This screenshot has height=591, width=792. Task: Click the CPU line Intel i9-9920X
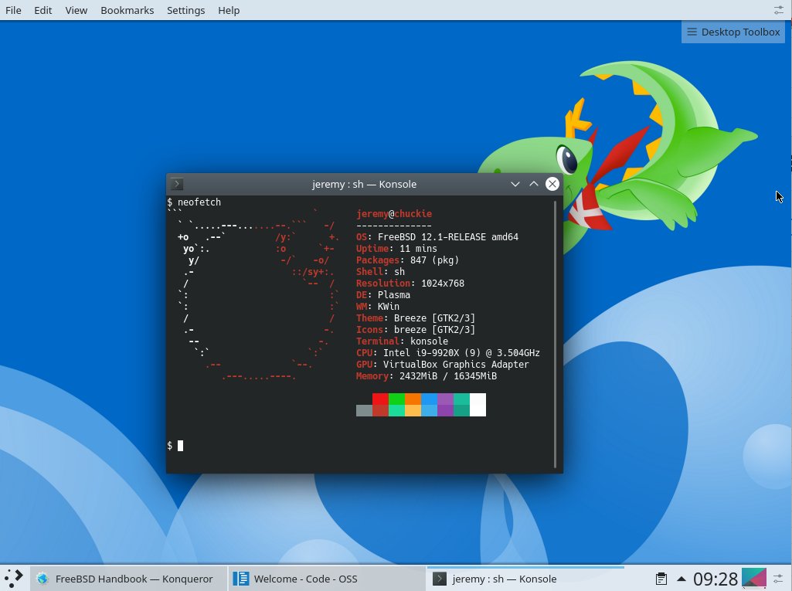(448, 353)
